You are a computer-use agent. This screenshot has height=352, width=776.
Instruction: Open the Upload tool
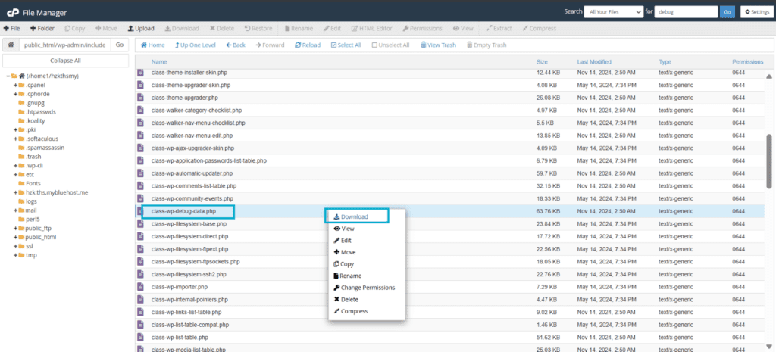click(141, 29)
